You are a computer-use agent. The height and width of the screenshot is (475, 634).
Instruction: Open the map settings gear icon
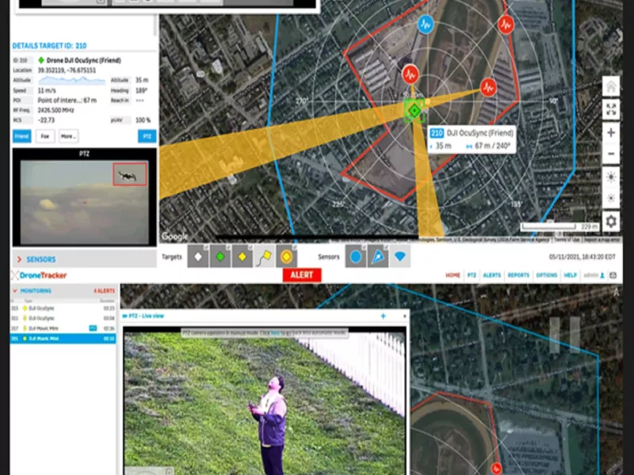tap(612, 222)
